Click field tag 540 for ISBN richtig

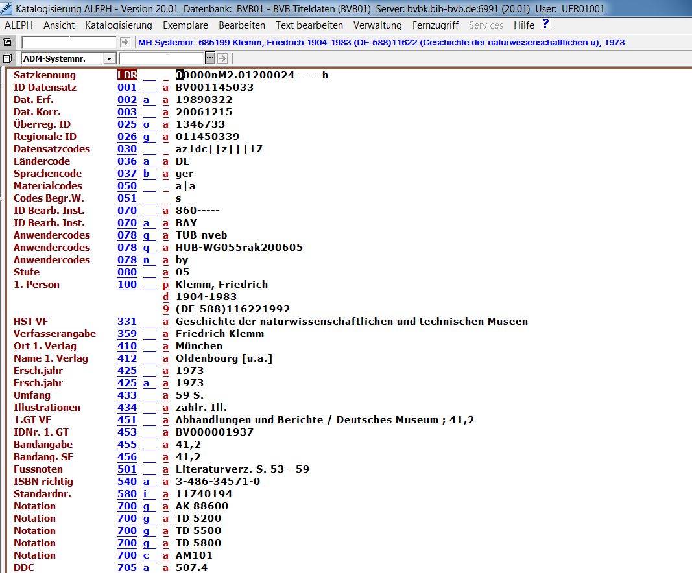[x=127, y=482]
